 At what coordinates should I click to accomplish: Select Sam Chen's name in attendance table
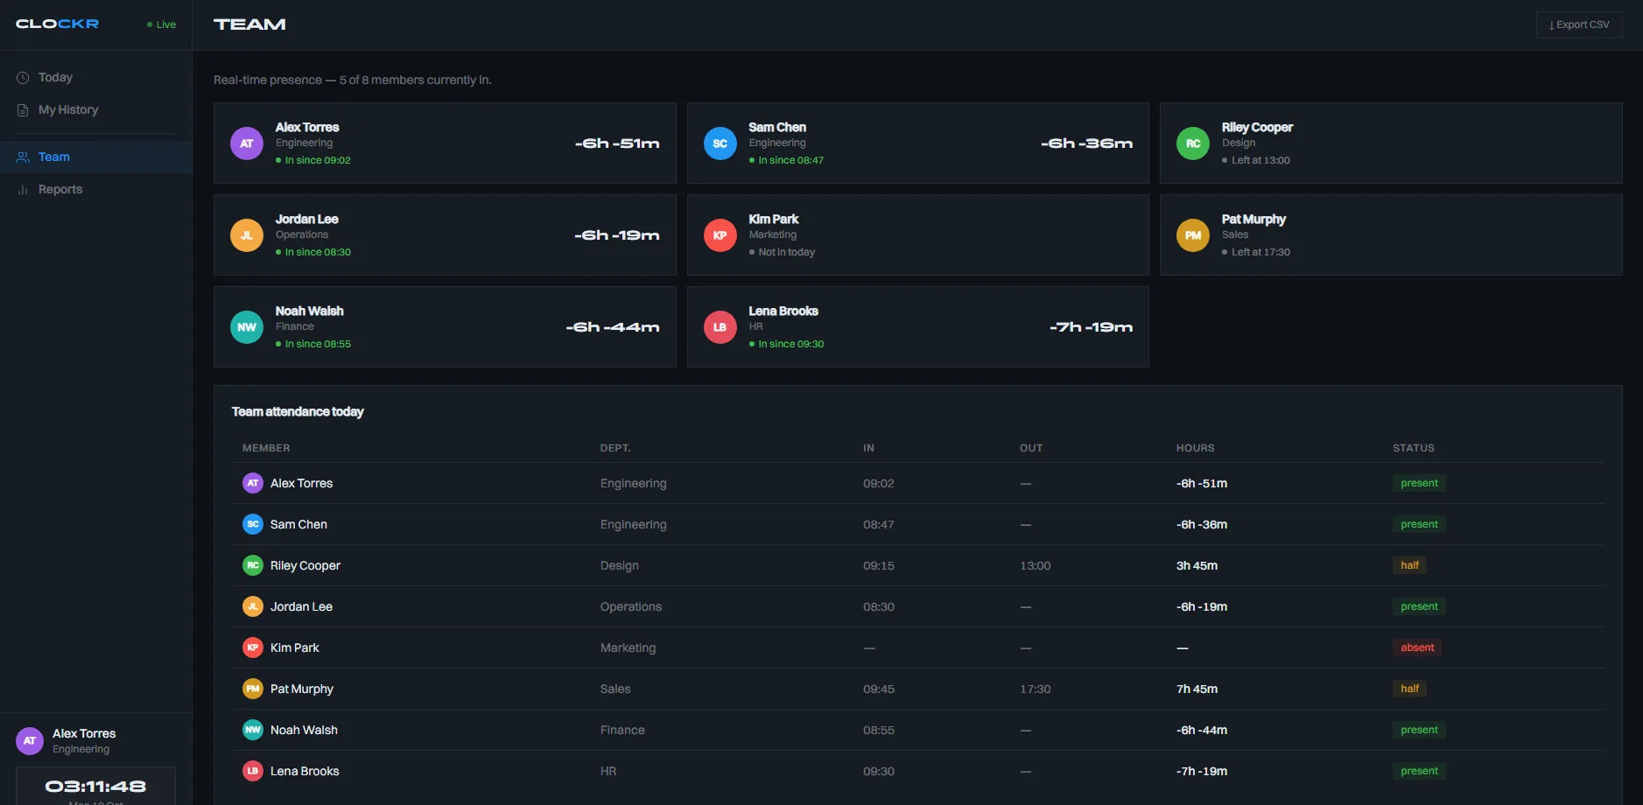(x=298, y=524)
